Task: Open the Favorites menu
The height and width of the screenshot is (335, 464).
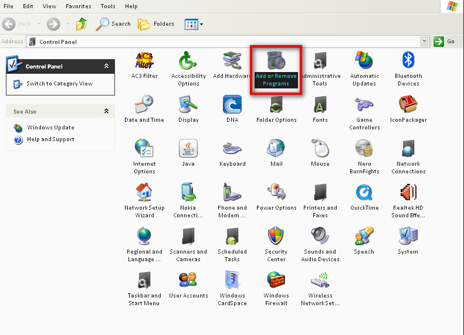Action: pyautogui.click(x=78, y=6)
